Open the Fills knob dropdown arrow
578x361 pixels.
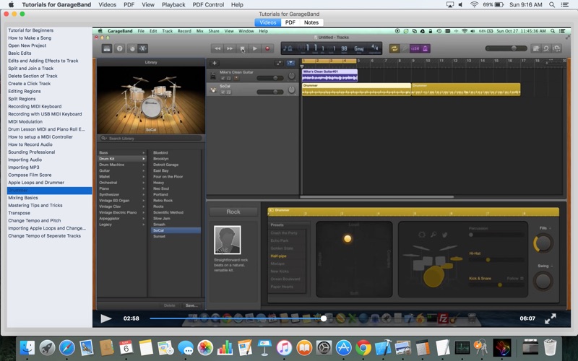(551, 228)
